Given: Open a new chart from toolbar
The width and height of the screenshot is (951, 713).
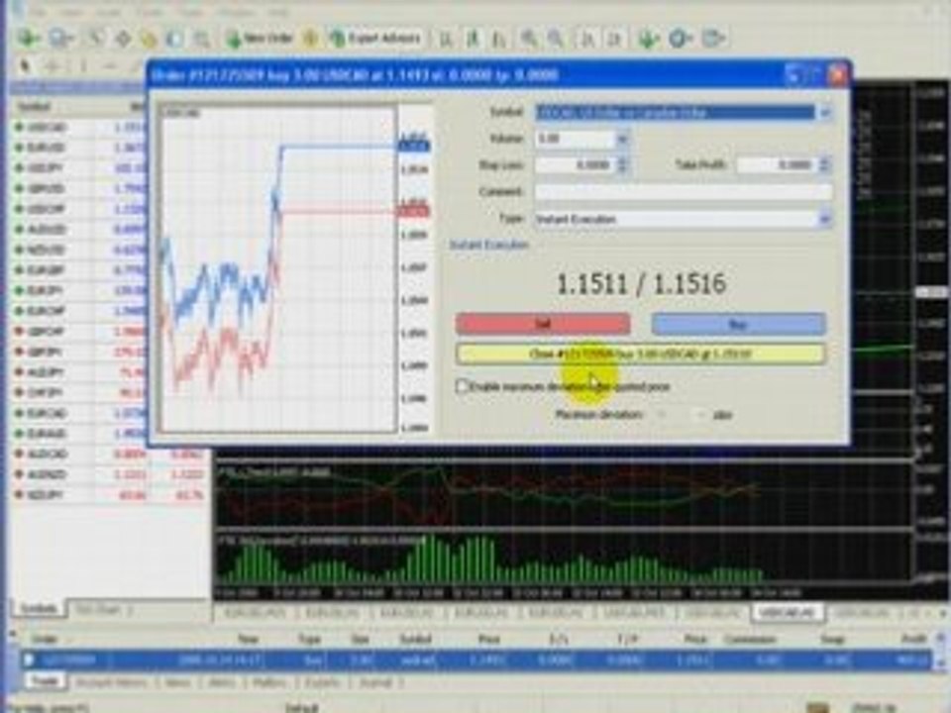Looking at the screenshot, I should (27, 39).
